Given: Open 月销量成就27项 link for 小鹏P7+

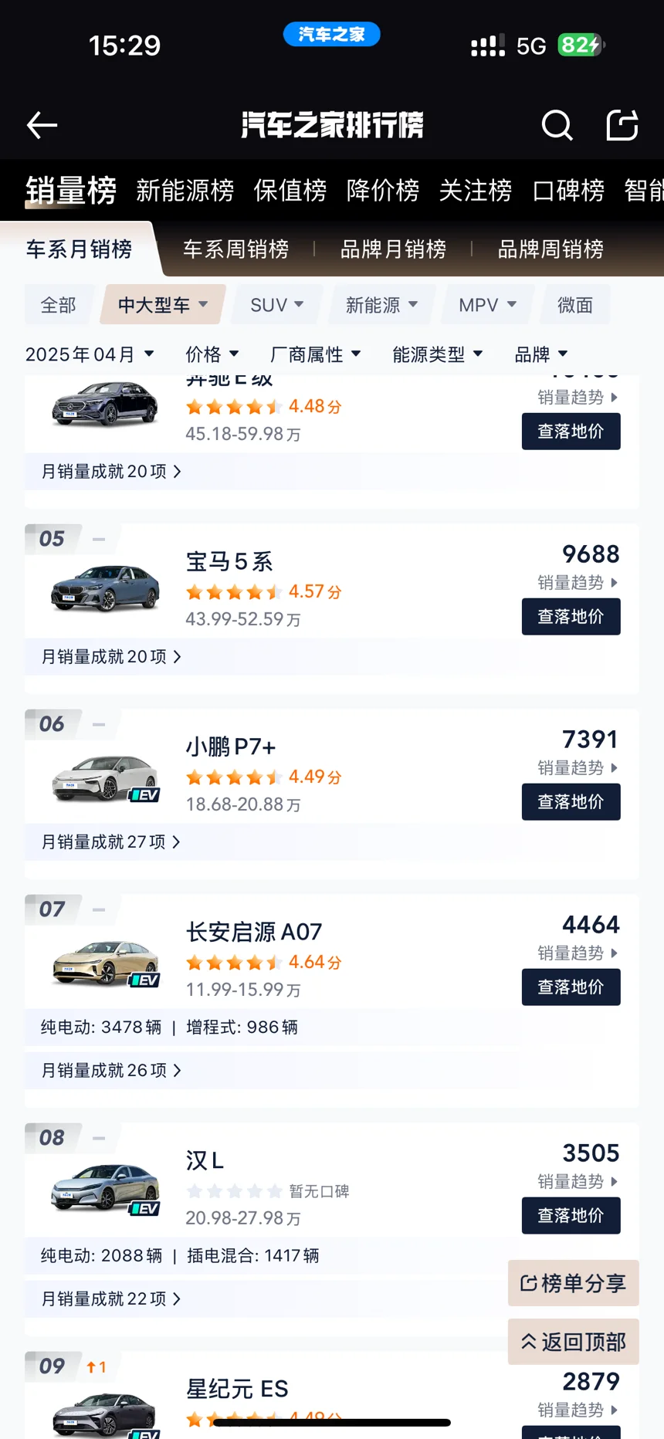Looking at the screenshot, I should (x=111, y=842).
